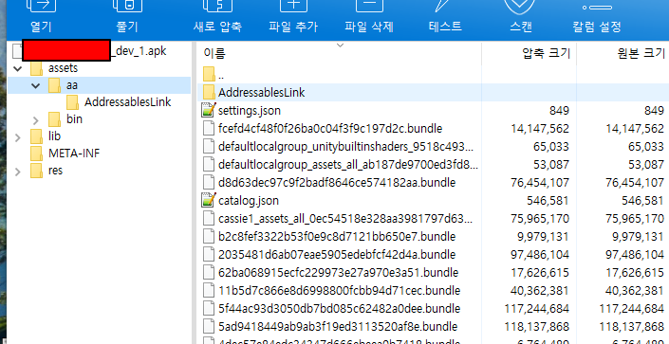Click AddressablesLink folder icon in file list
The width and height of the screenshot is (669, 344).
(x=209, y=93)
